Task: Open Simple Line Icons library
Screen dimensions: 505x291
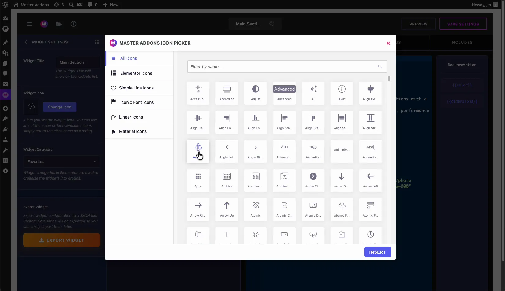Action: (140, 88)
